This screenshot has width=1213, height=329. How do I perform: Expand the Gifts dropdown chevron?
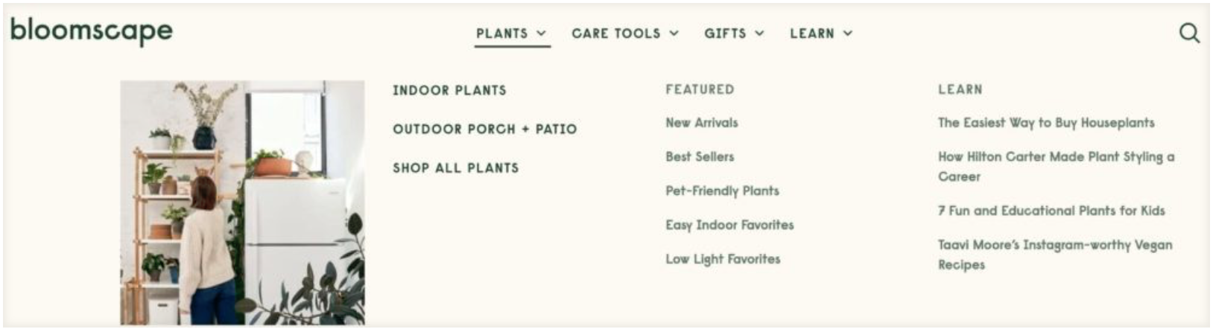pos(760,33)
